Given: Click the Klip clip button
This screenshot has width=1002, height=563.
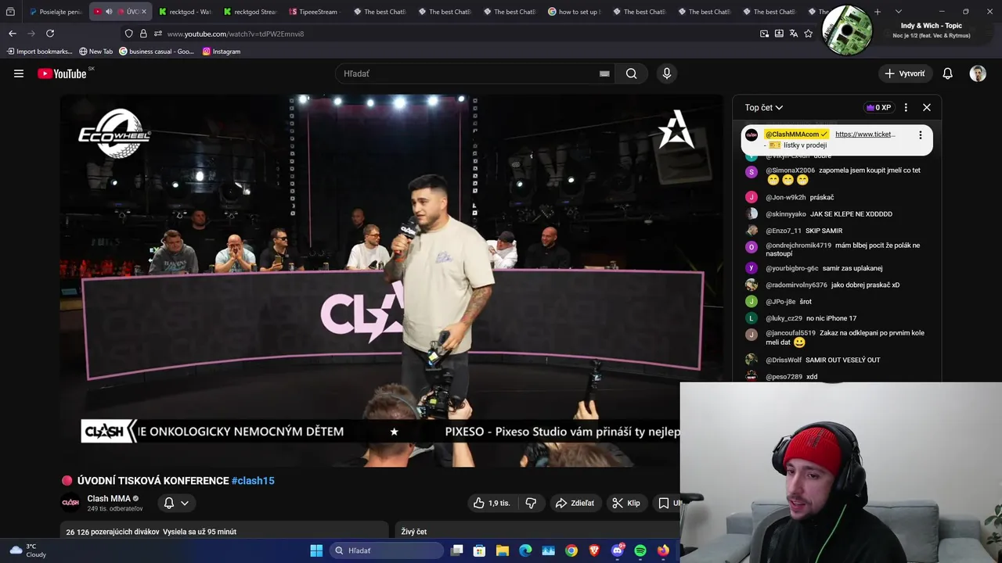Looking at the screenshot, I should 626,503.
